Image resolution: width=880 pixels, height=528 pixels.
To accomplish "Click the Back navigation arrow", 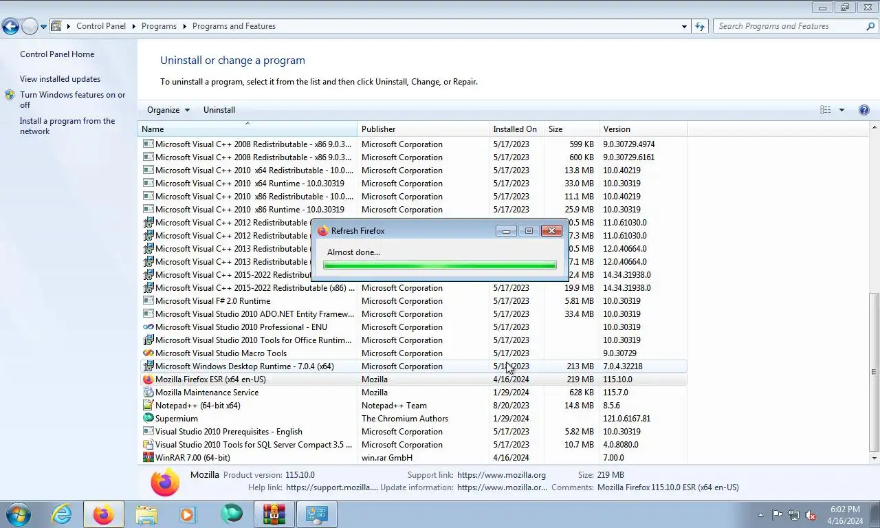I will (x=10, y=26).
